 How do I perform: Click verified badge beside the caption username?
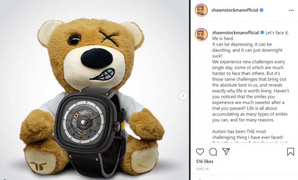262,33
